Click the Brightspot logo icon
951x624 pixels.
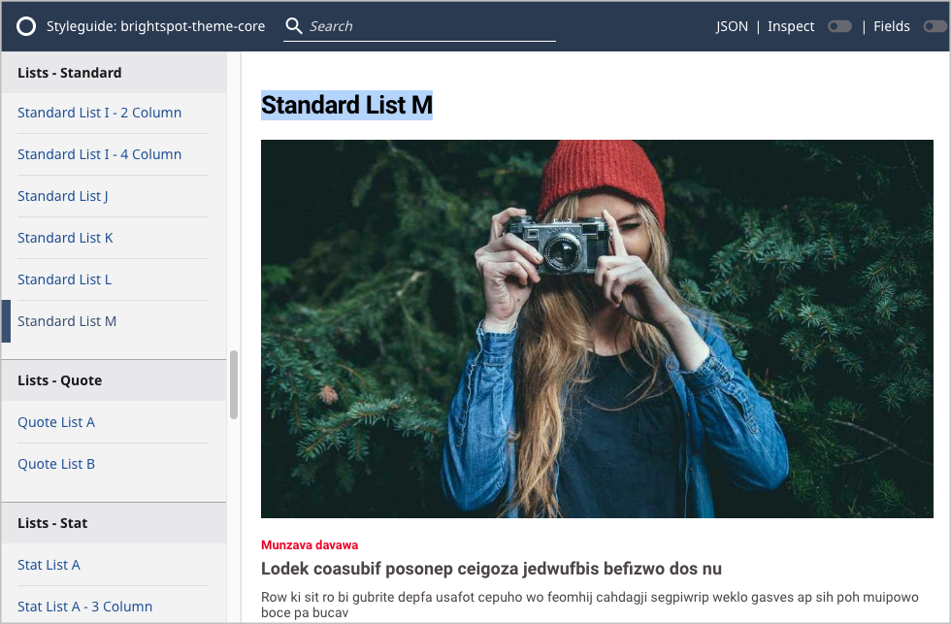pyautogui.click(x=26, y=26)
